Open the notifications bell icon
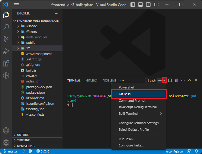202x154 pixels. (196, 151)
